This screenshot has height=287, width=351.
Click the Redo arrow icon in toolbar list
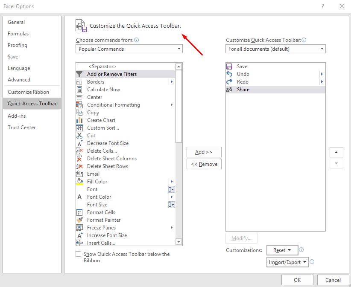tap(229, 82)
